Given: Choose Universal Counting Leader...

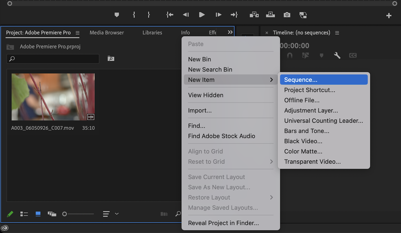Looking at the screenshot, I should pos(324,121).
